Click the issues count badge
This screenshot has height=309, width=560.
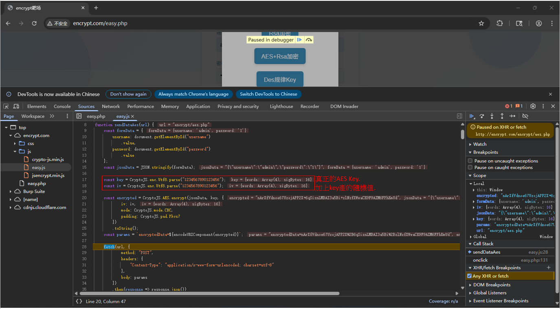(x=519, y=106)
